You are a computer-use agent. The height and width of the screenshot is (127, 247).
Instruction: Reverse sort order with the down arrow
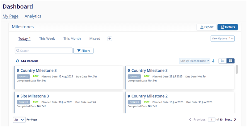pos(213,61)
